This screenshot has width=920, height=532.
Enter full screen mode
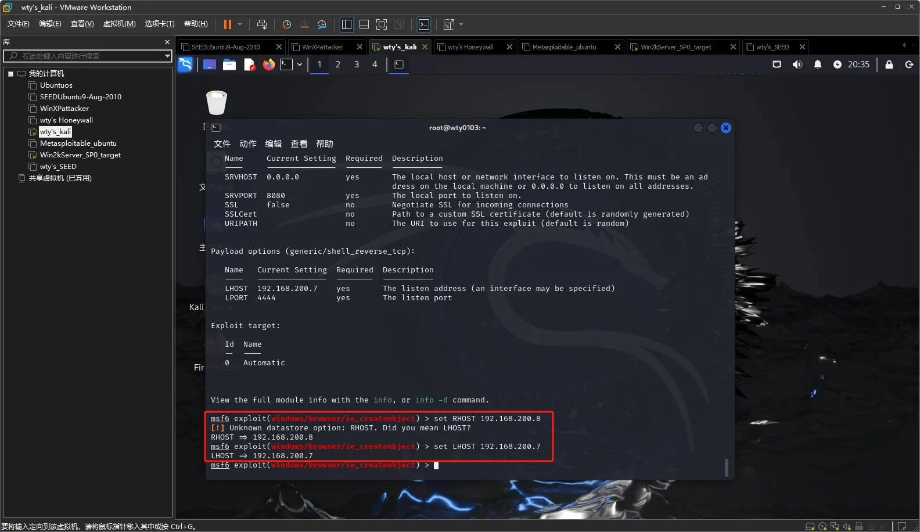coord(382,24)
